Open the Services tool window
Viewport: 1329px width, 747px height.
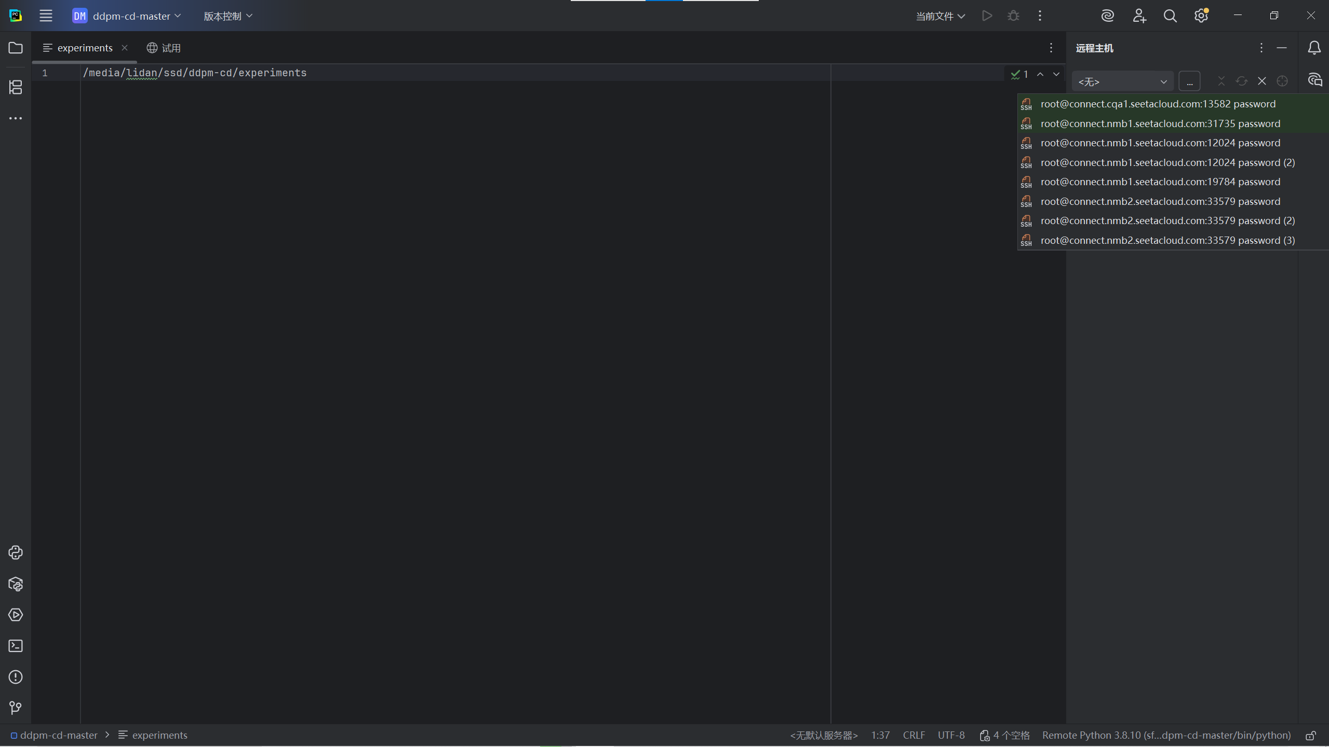coord(16,615)
